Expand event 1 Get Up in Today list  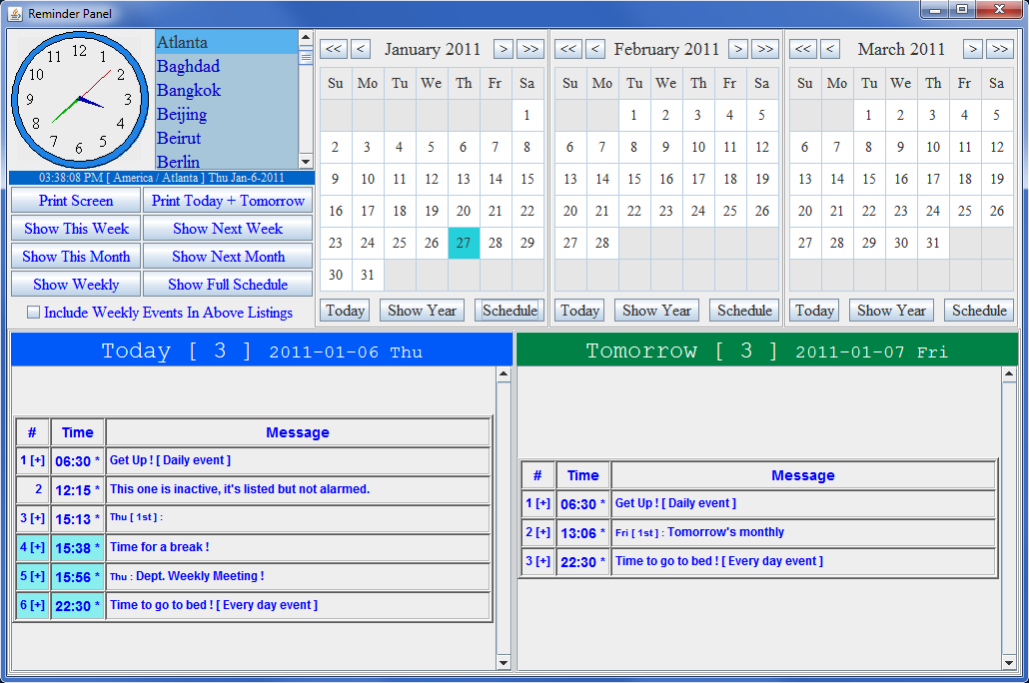[x=33, y=460]
